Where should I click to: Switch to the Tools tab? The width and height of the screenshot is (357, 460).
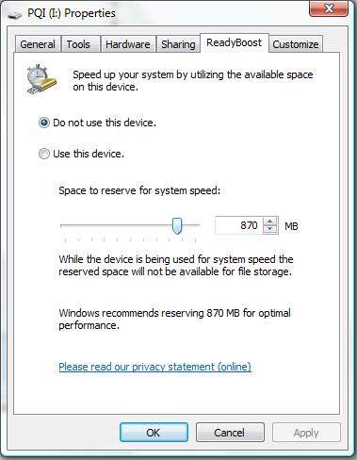tap(78, 44)
